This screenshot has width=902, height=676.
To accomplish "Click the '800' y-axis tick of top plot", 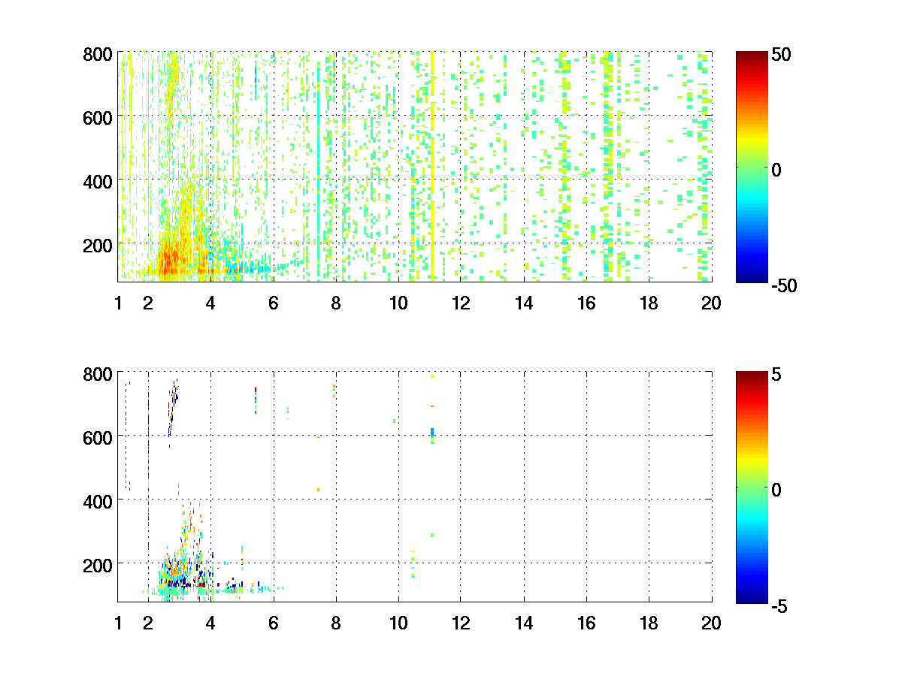I will click(x=98, y=54).
